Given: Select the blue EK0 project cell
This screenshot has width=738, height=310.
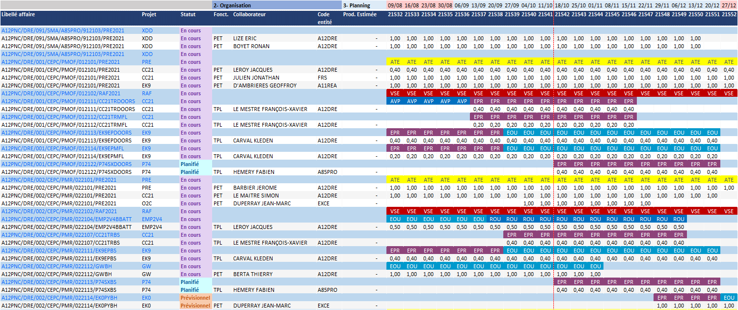Looking at the screenshot, I should [x=146, y=298].
